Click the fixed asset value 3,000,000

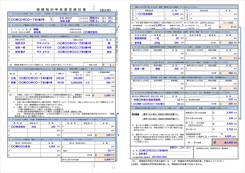point(77,82)
